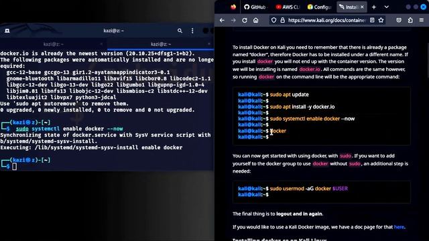The image size is (429, 241).
Task: Go back in browser history
Action: coord(222,20)
